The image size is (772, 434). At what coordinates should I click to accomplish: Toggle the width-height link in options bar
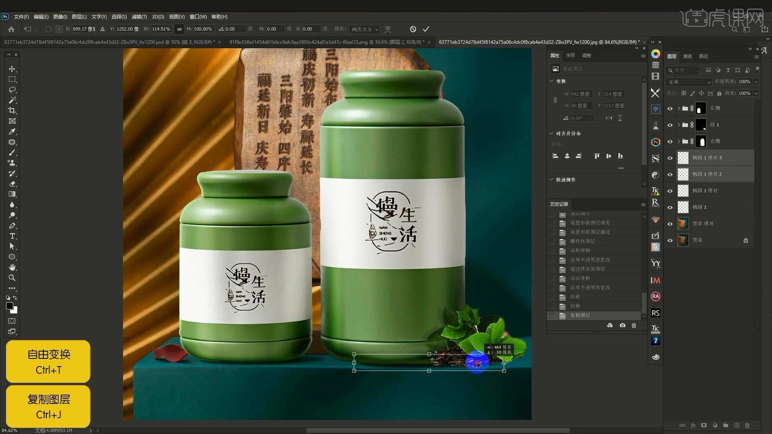click(x=179, y=29)
